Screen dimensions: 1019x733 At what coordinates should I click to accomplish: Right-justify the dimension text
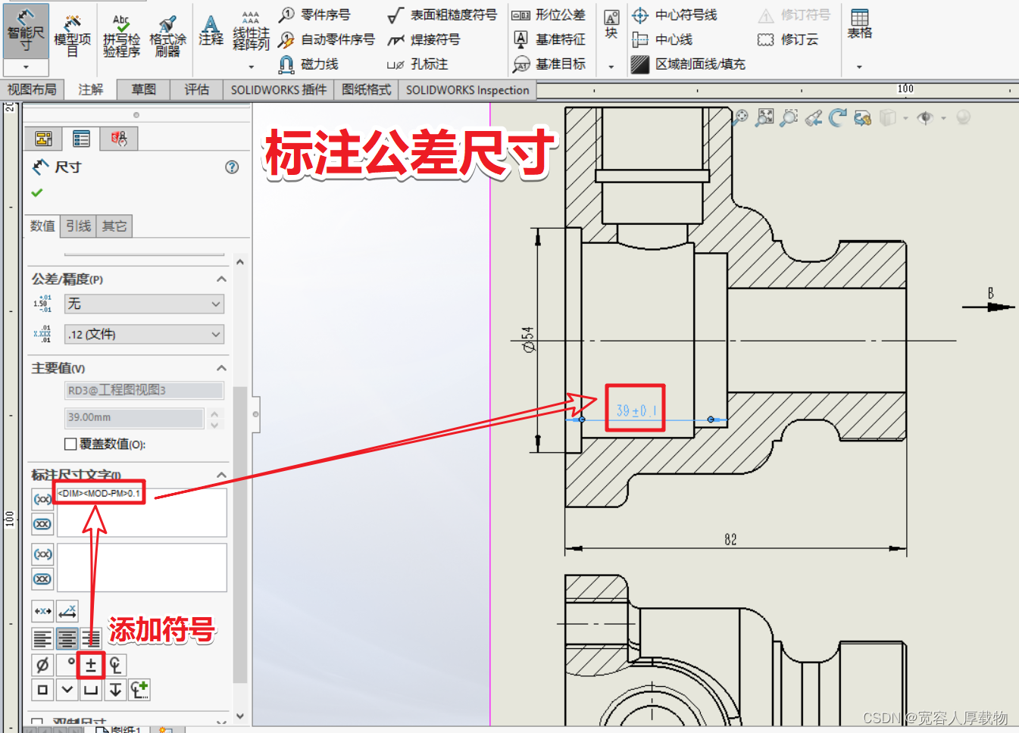[91, 639]
